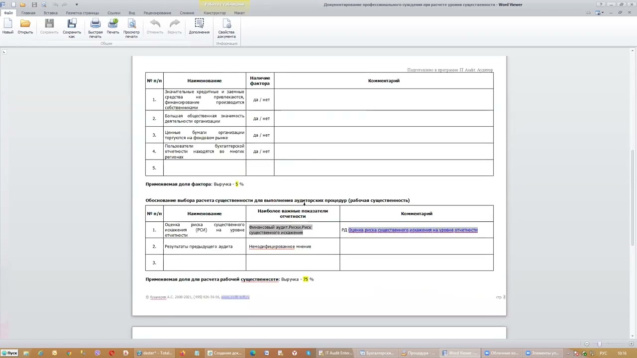Switch to Элементы уп... taskbar window

point(542,353)
